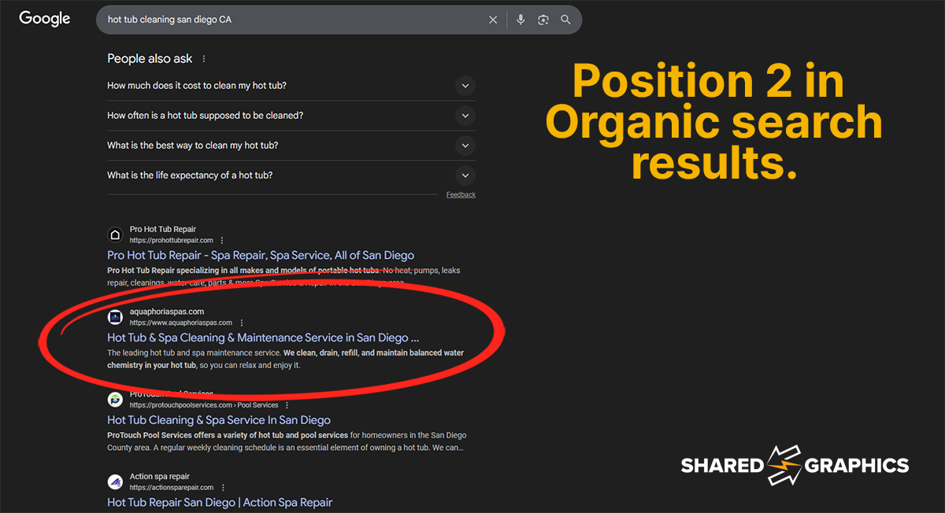Click 'ProTouch Pool Services offers a variety' snippet

point(287,441)
